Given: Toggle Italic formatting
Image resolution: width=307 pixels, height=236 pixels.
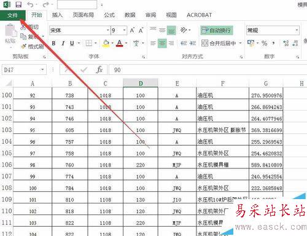Looking at the screenshot, I should [63, 43].
